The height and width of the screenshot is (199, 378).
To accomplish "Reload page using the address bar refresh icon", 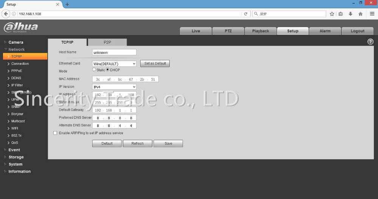I will [246, 14].
